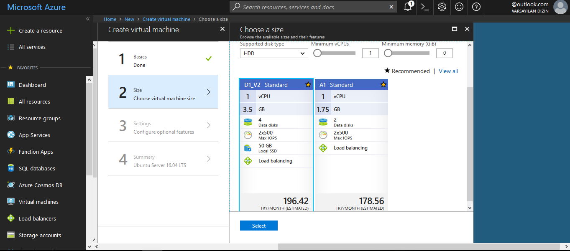
Task: Click the feedback smiley icon
Action: point(459,7)
